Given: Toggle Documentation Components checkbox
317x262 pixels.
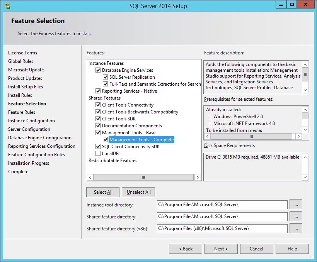Looking at the screenshot, I should [98, 125].
